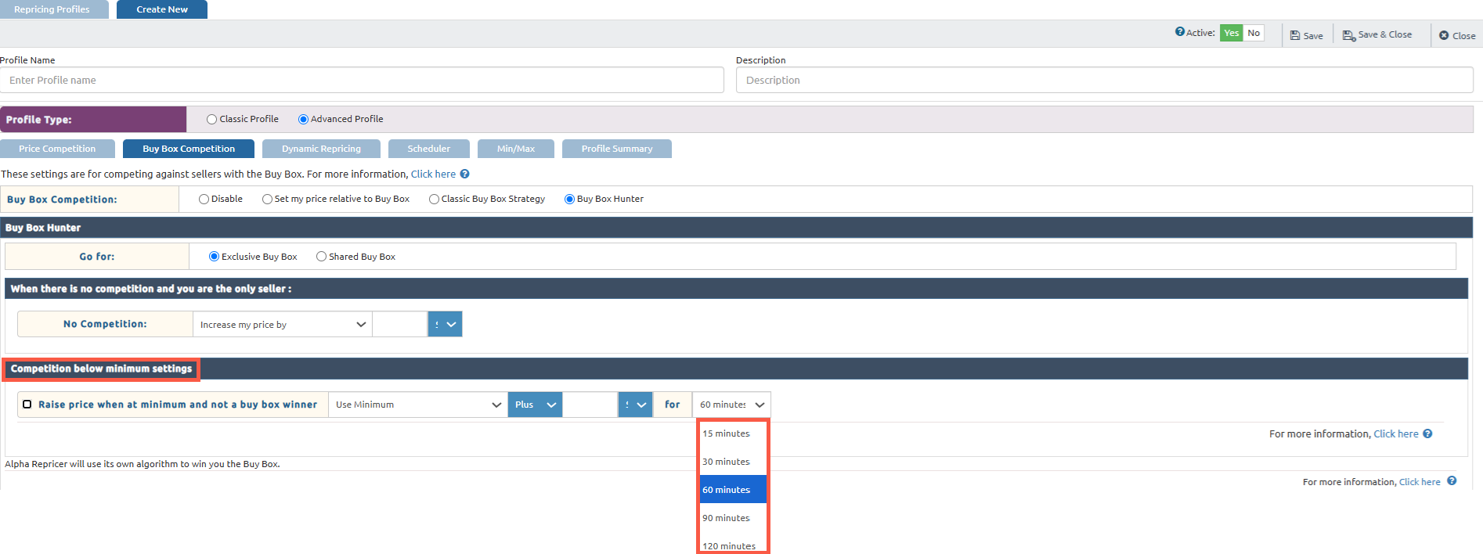Choose 30 minutes from the duration list
Image resolution: width=1483 pixels, height=554 pixels.
[x=726, y=462]
